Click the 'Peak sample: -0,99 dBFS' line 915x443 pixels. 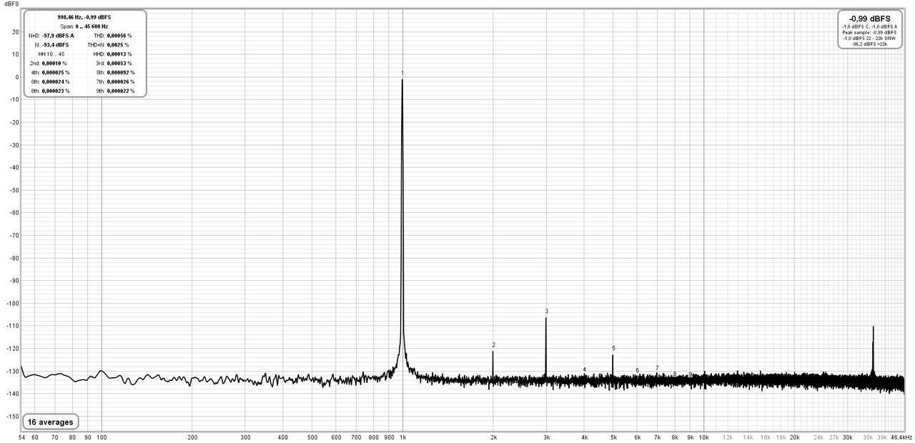click(x=870, y=32)
